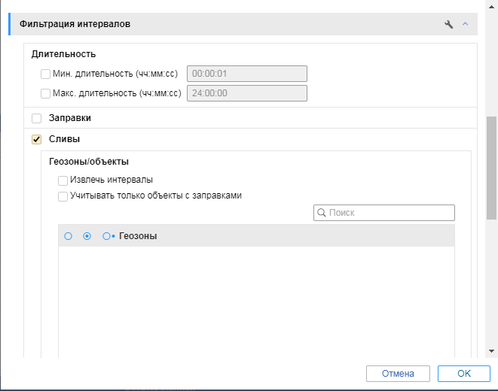Select the middle filled radio button for Геозоны
Screen dimensions: 498x391
pyautogui.click(x=87, y=236)
